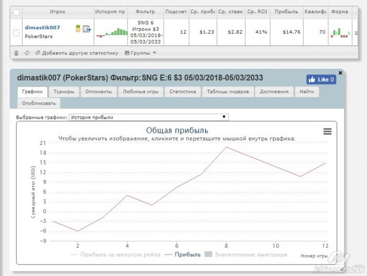Switch to the Оппоненты tab
367x276 pixels.
click(99, 92)
